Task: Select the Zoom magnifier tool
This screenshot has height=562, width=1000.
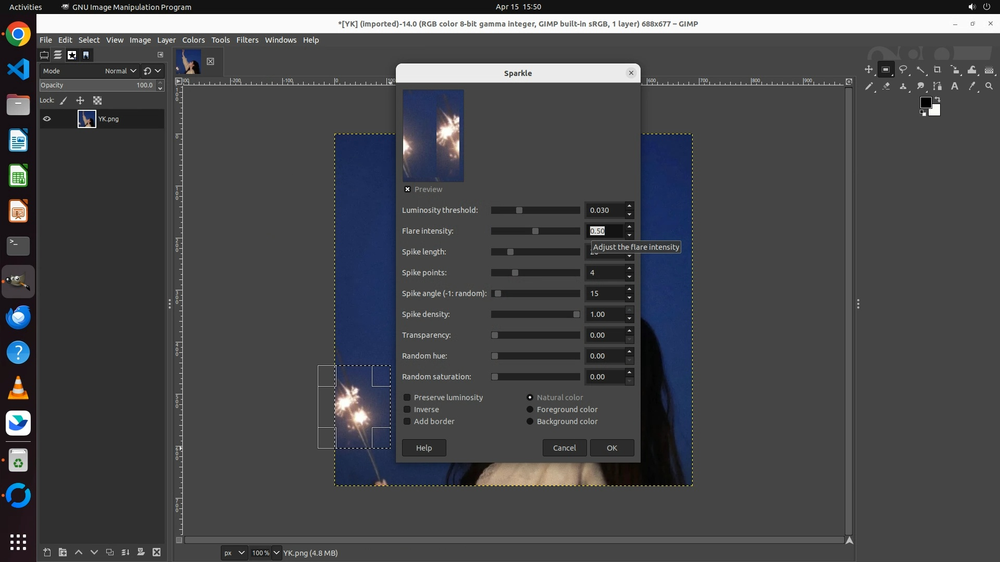Action: (989, 86)
